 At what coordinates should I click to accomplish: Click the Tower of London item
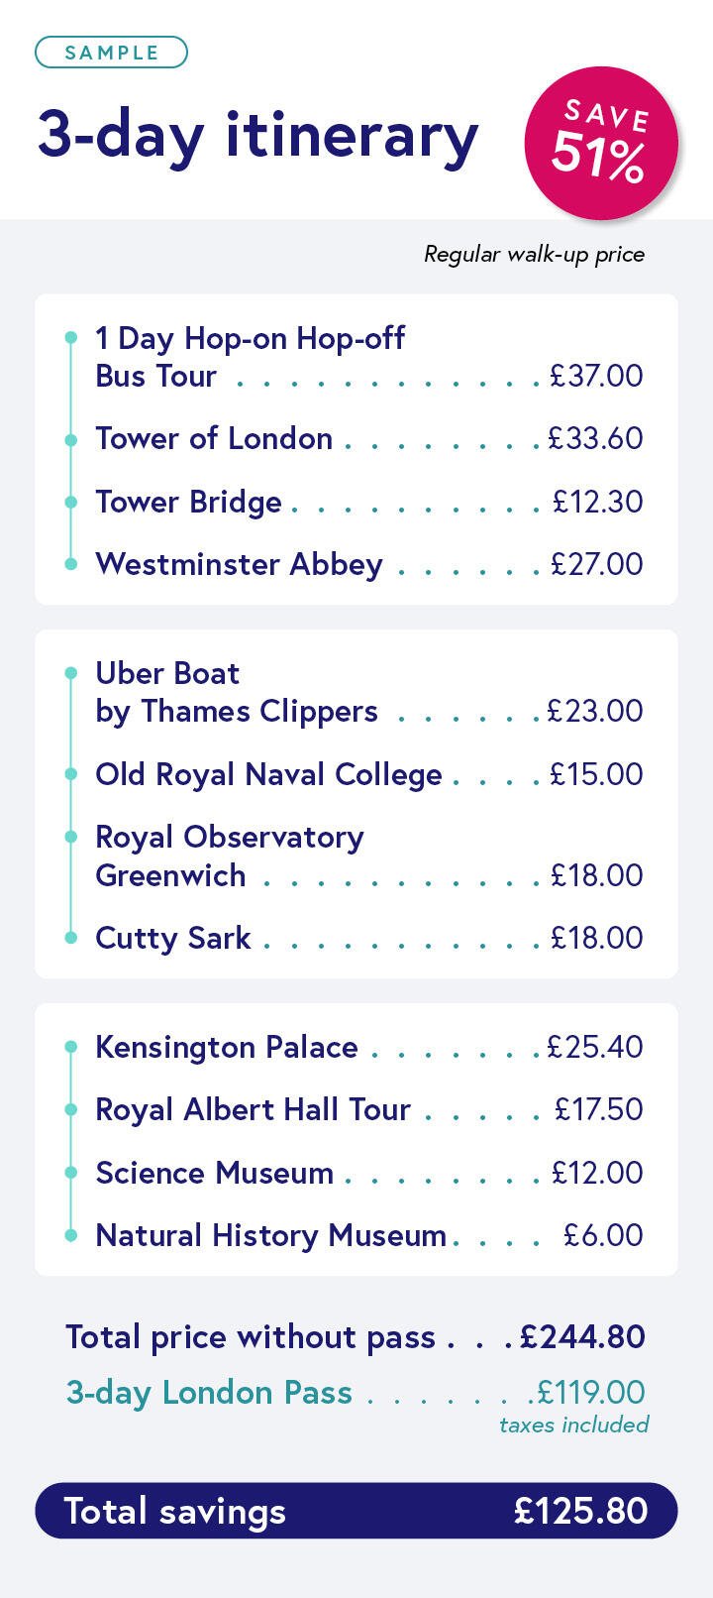214,438
